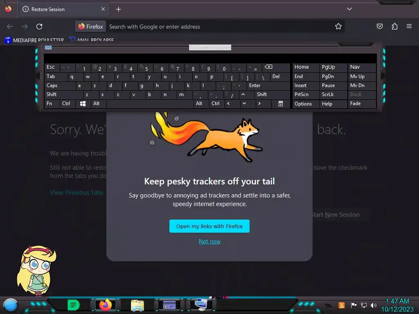Click the letter q key
The height and width of the screenshot is (314, 419).
tap(75, 76)
